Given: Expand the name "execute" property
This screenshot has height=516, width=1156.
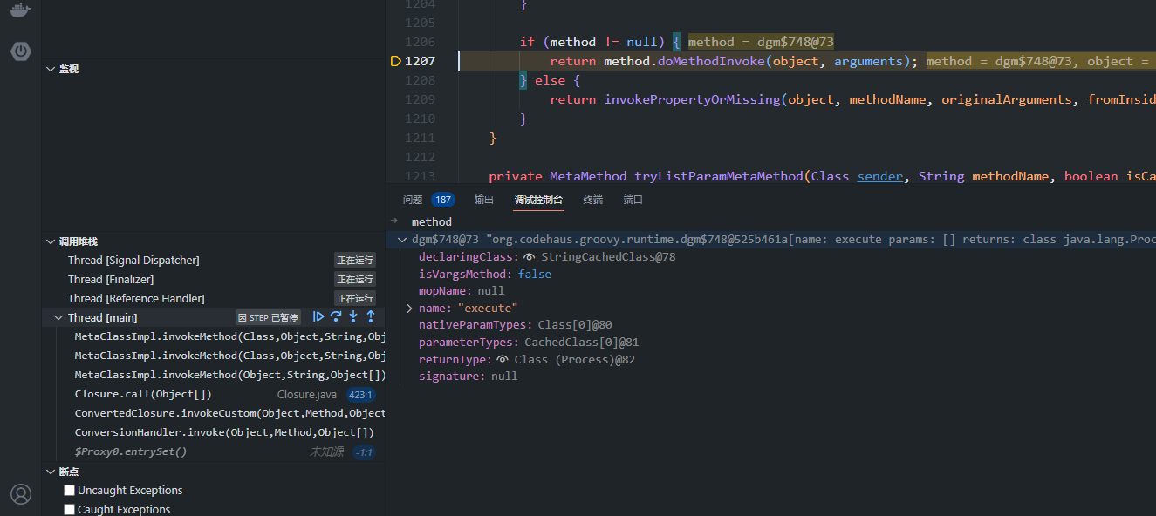Looking at the screenshot, I should [x=408, y=309].
